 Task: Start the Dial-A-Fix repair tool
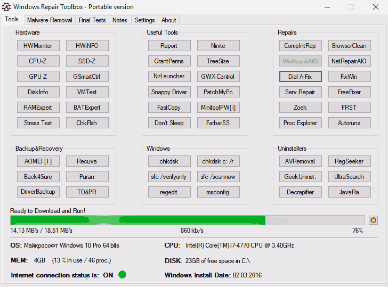click(x=300, y=77)
